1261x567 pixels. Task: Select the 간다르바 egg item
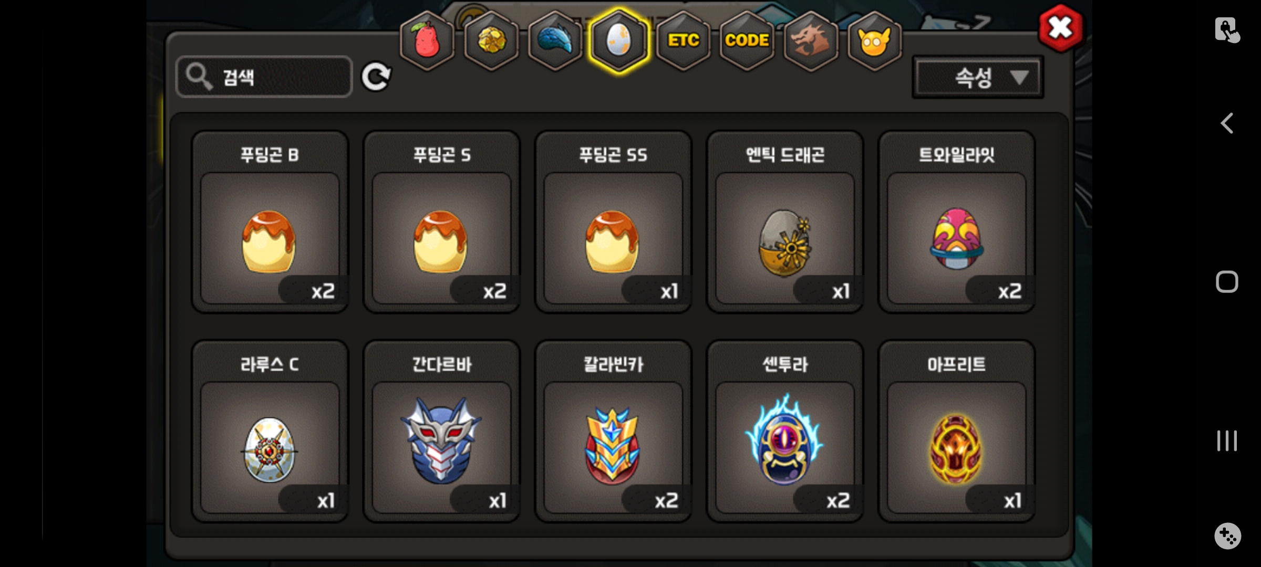(442, 432)
